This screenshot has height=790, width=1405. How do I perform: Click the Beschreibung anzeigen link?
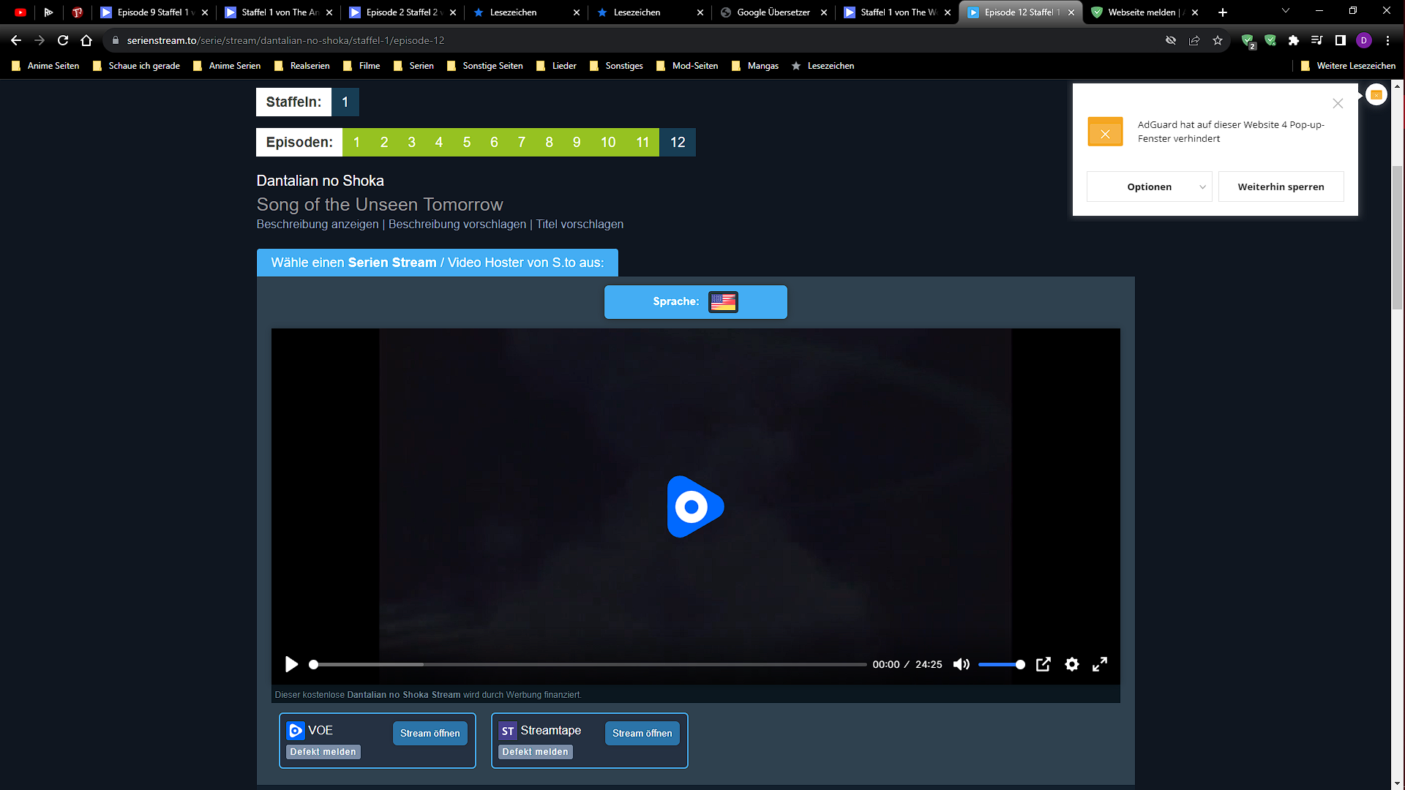click(x=317, y=225)
